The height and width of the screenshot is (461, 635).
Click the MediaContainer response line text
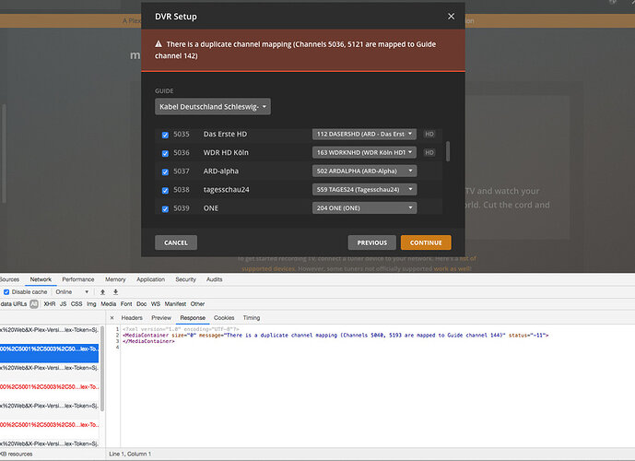pos(335,336)
